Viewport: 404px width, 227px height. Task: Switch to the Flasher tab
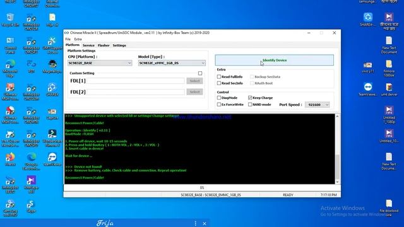tap(104, 45)
